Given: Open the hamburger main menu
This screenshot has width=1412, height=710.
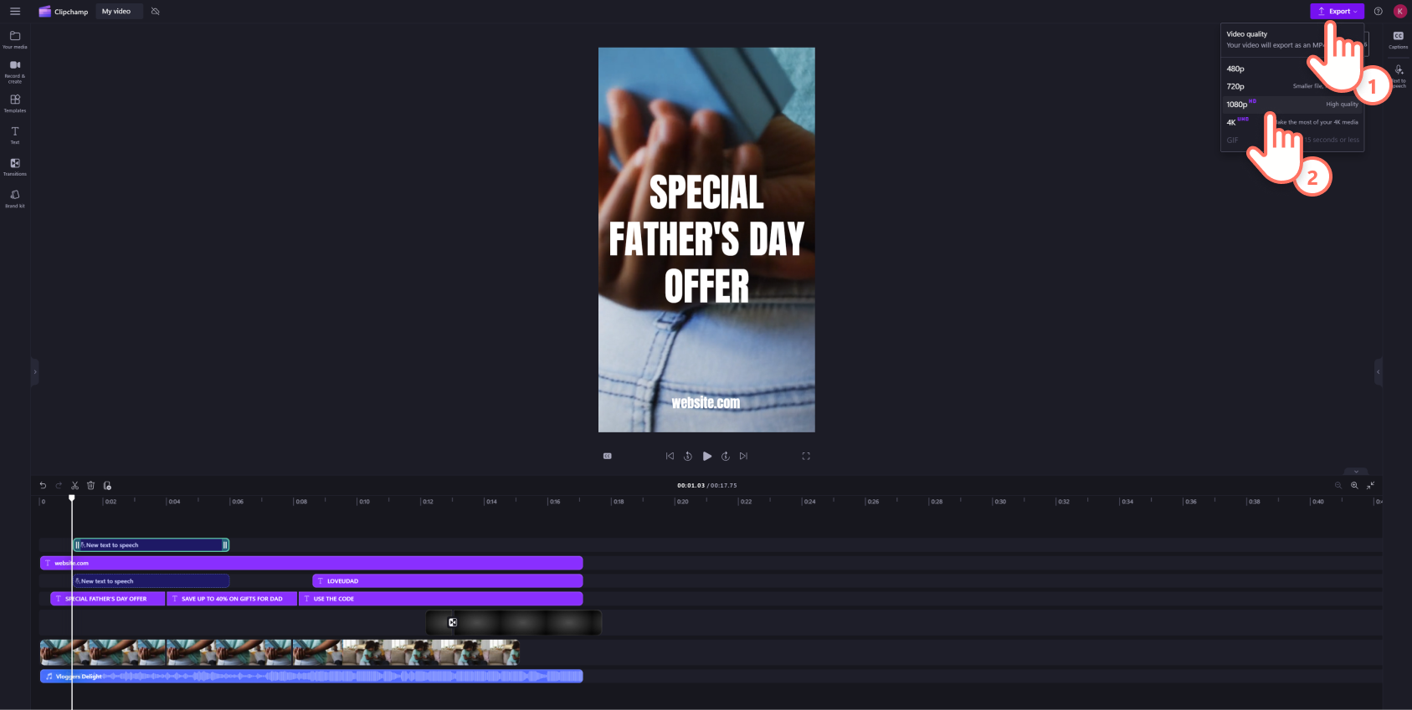Looking at the screenshot, I should [15, 11].
